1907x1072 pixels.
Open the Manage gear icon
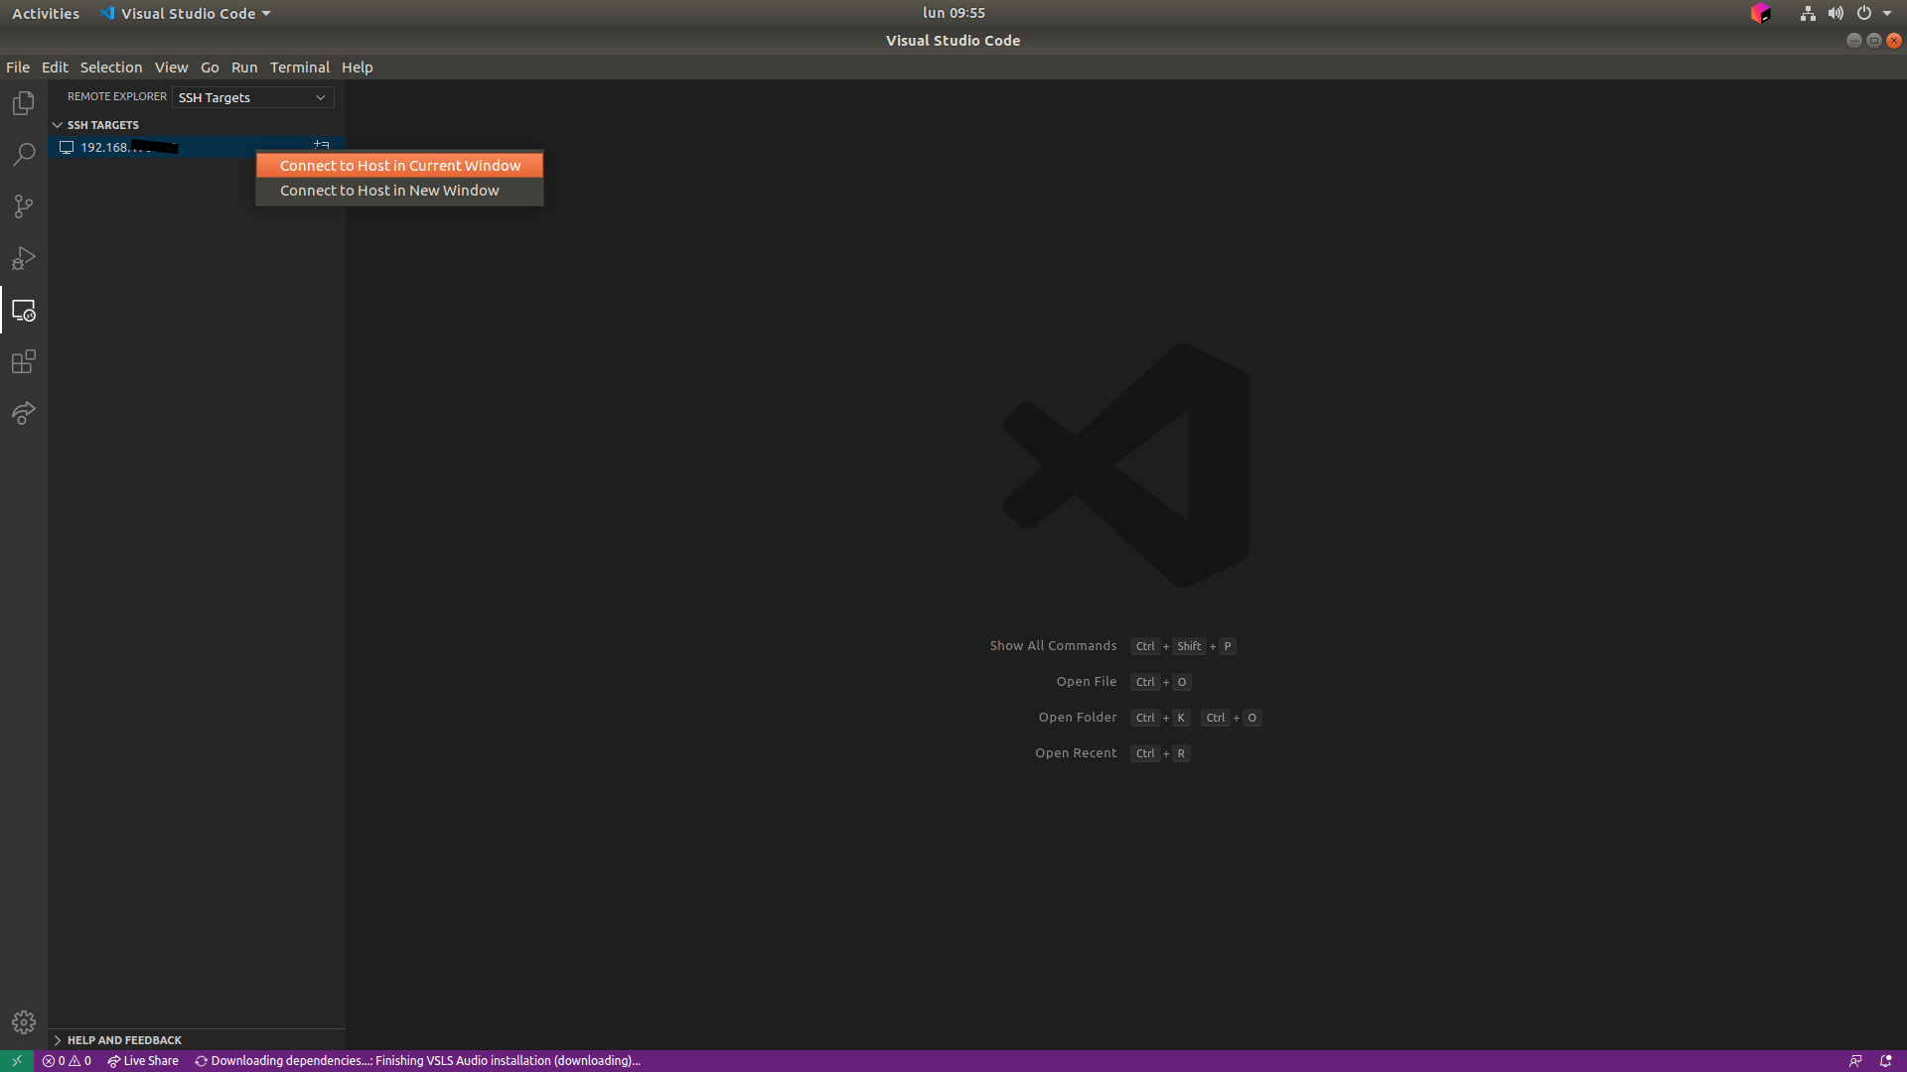[24, 1021]
